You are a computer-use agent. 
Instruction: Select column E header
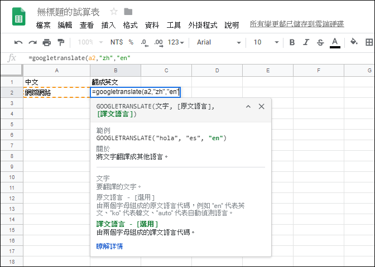click(x=268, y=71)
